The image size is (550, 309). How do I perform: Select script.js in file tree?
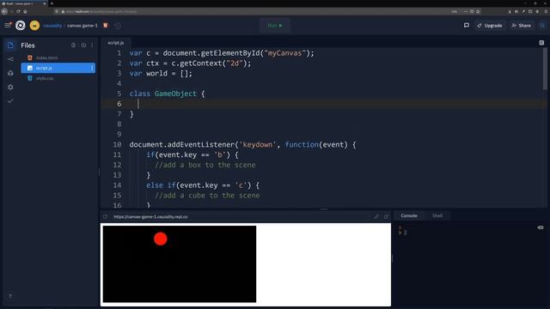58,68
